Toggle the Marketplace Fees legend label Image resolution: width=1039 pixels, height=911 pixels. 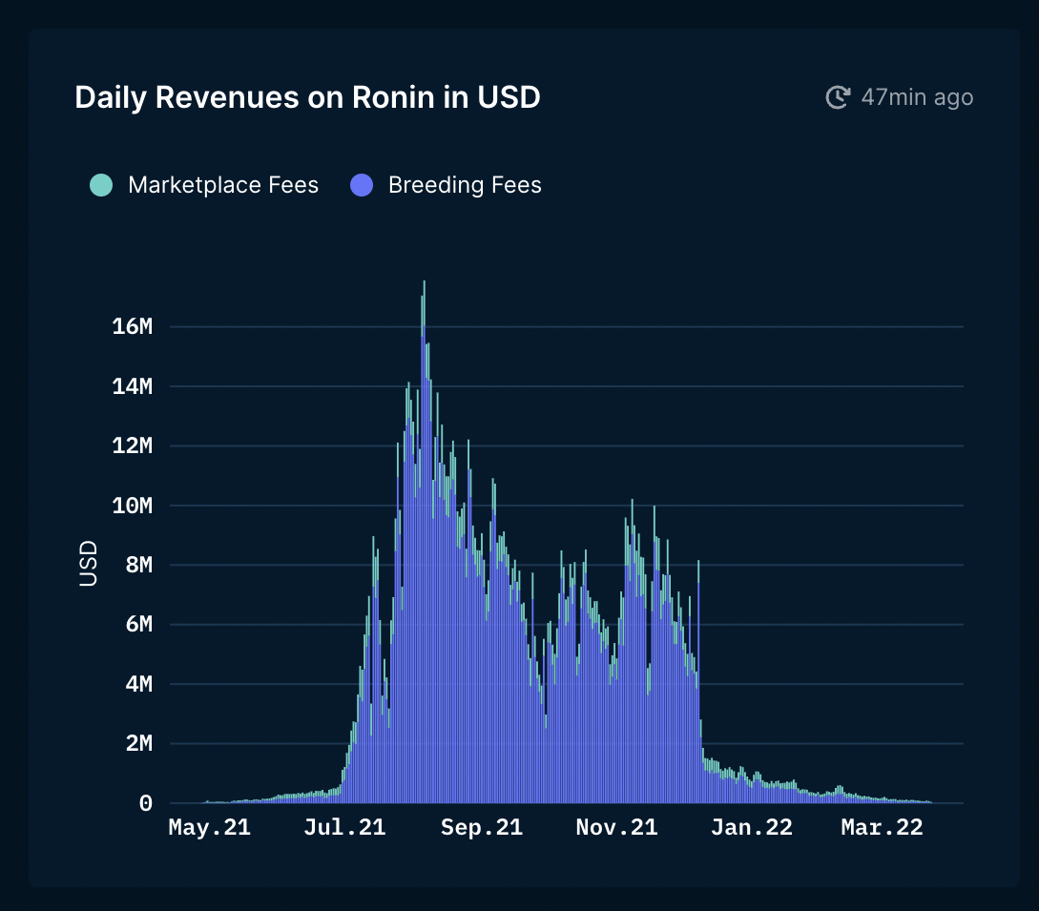click(223, 185)
